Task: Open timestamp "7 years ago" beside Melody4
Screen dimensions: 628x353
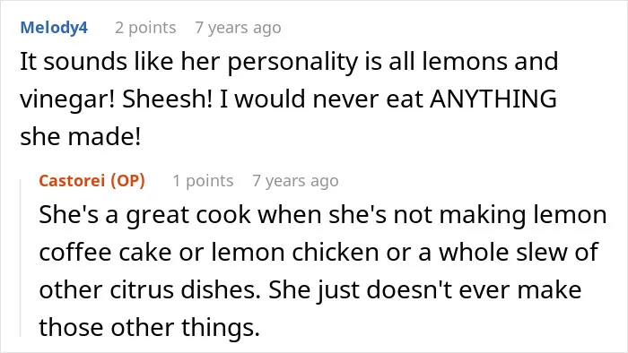Action: (238, 28)
